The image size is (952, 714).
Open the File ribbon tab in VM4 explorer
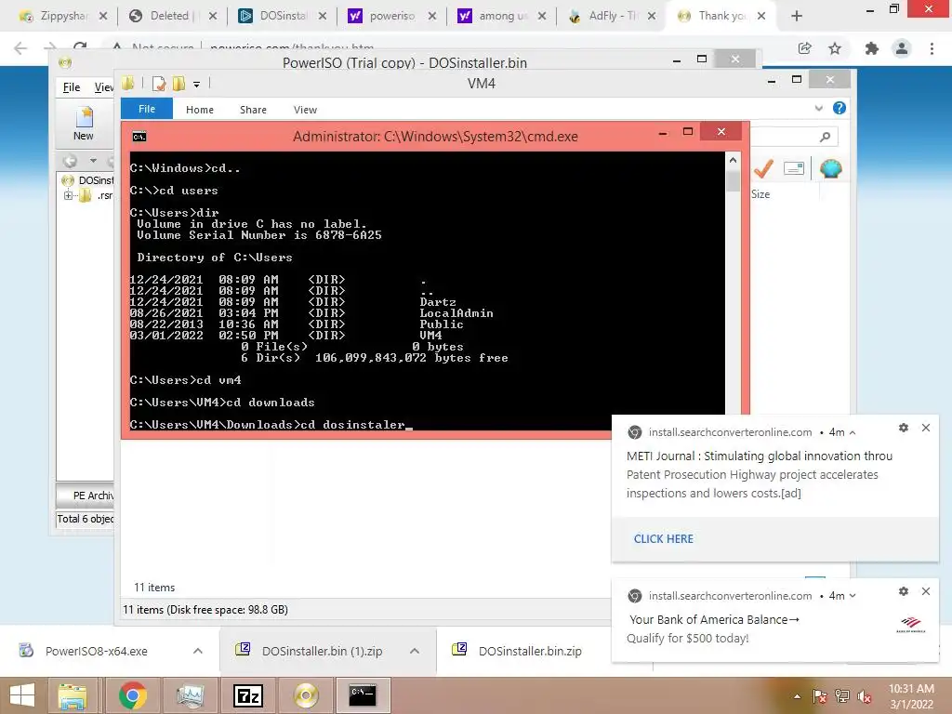(147, 109)
